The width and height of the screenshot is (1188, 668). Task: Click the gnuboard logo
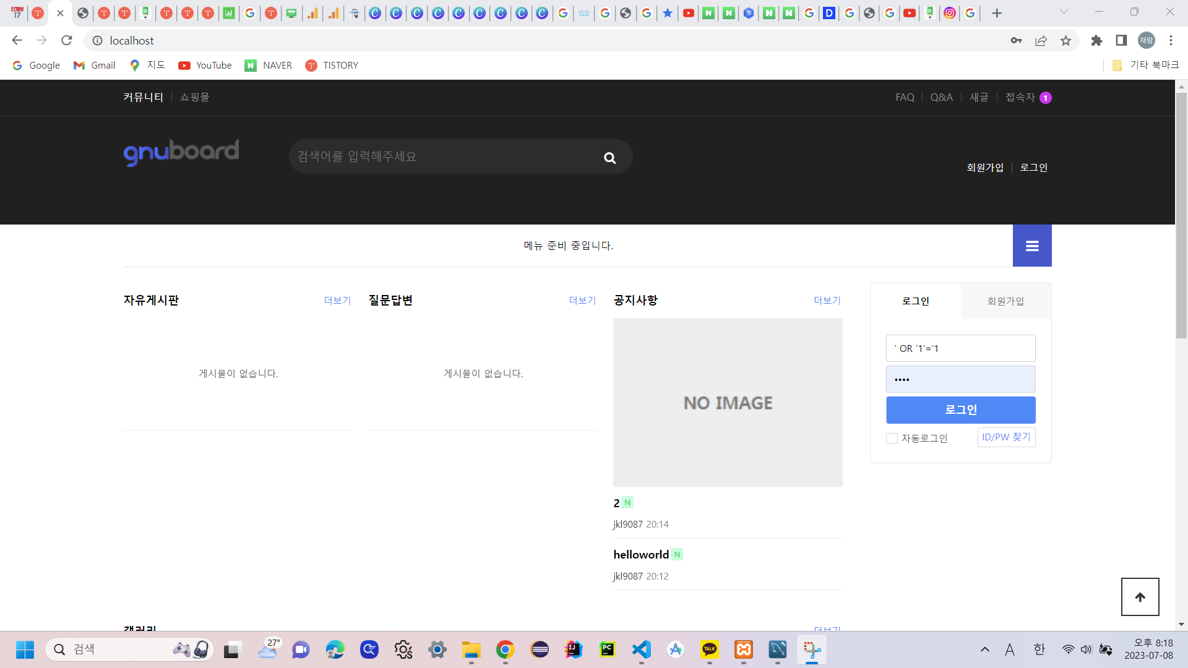click(181, 152)
